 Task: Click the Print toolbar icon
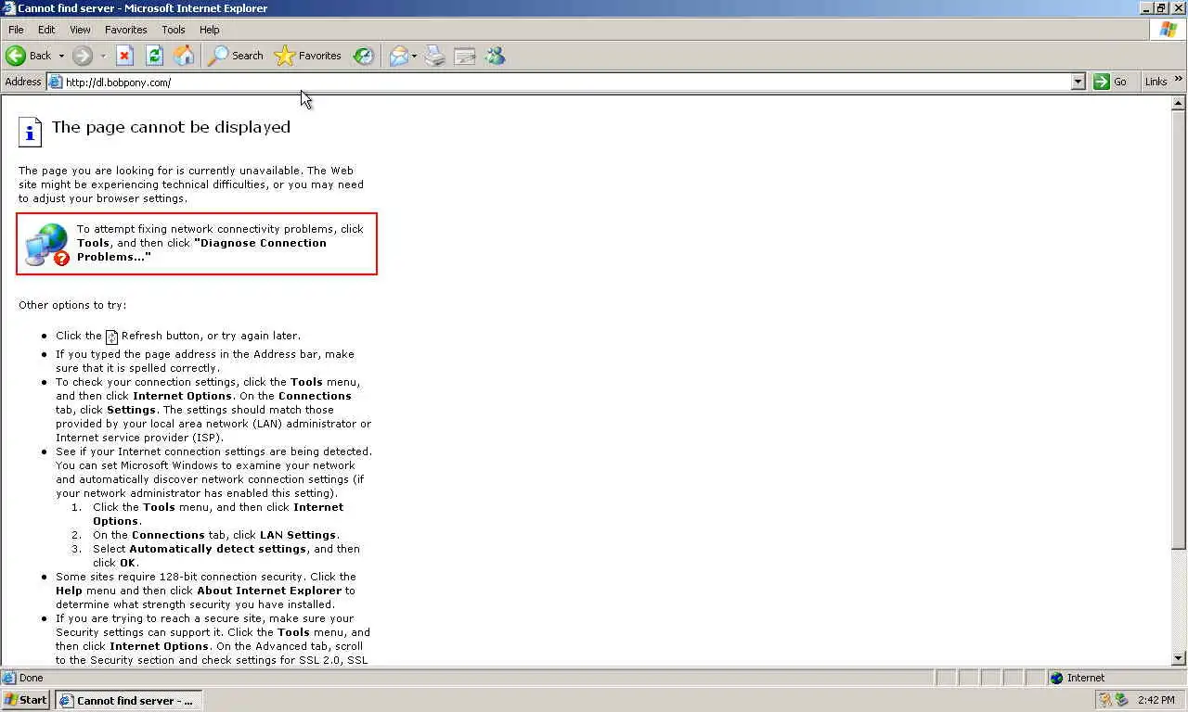434,56
